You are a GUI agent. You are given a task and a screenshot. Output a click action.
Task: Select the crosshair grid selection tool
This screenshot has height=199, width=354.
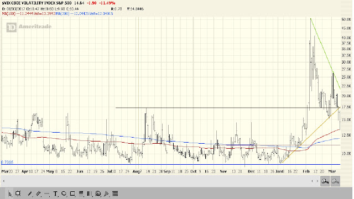click(x=18, y=193)
